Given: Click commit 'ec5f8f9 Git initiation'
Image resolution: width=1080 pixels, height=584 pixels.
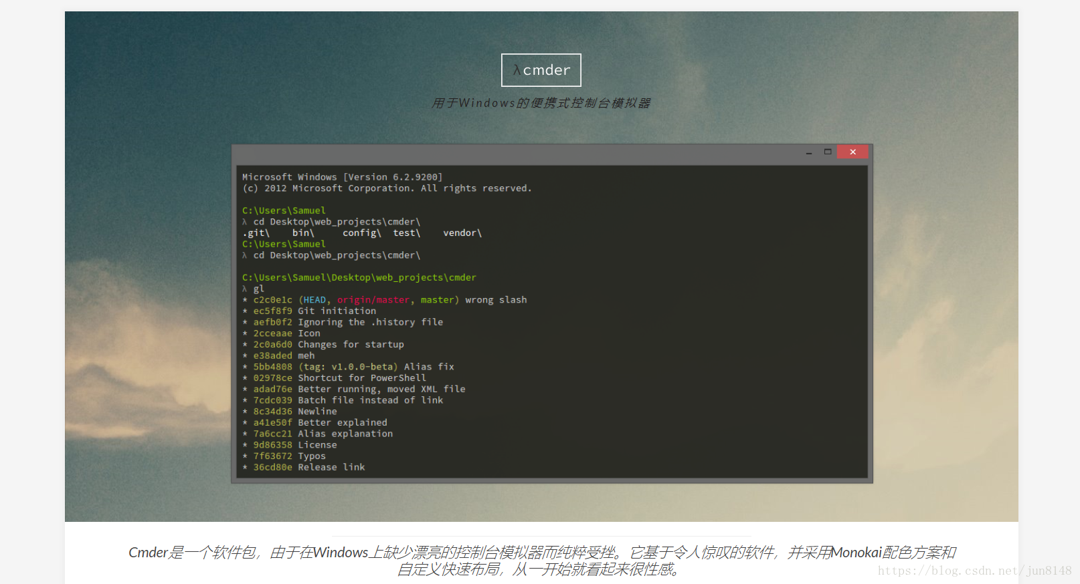Looking at the screenshot, I should [309, 311].
